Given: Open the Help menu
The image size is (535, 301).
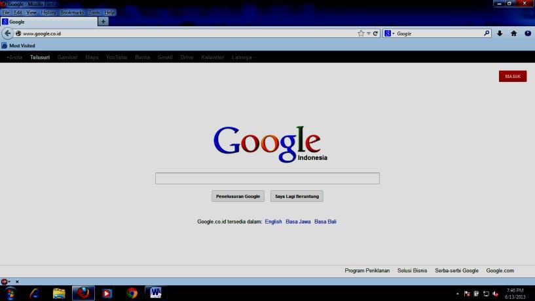Looking at the screenshot, I should coord(109,12).
